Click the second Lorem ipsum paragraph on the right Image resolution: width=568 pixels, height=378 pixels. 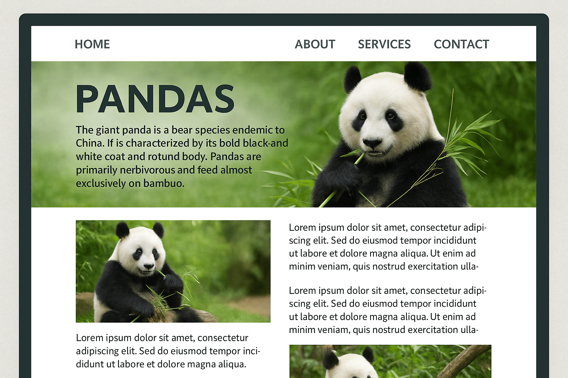pos(388,310)
